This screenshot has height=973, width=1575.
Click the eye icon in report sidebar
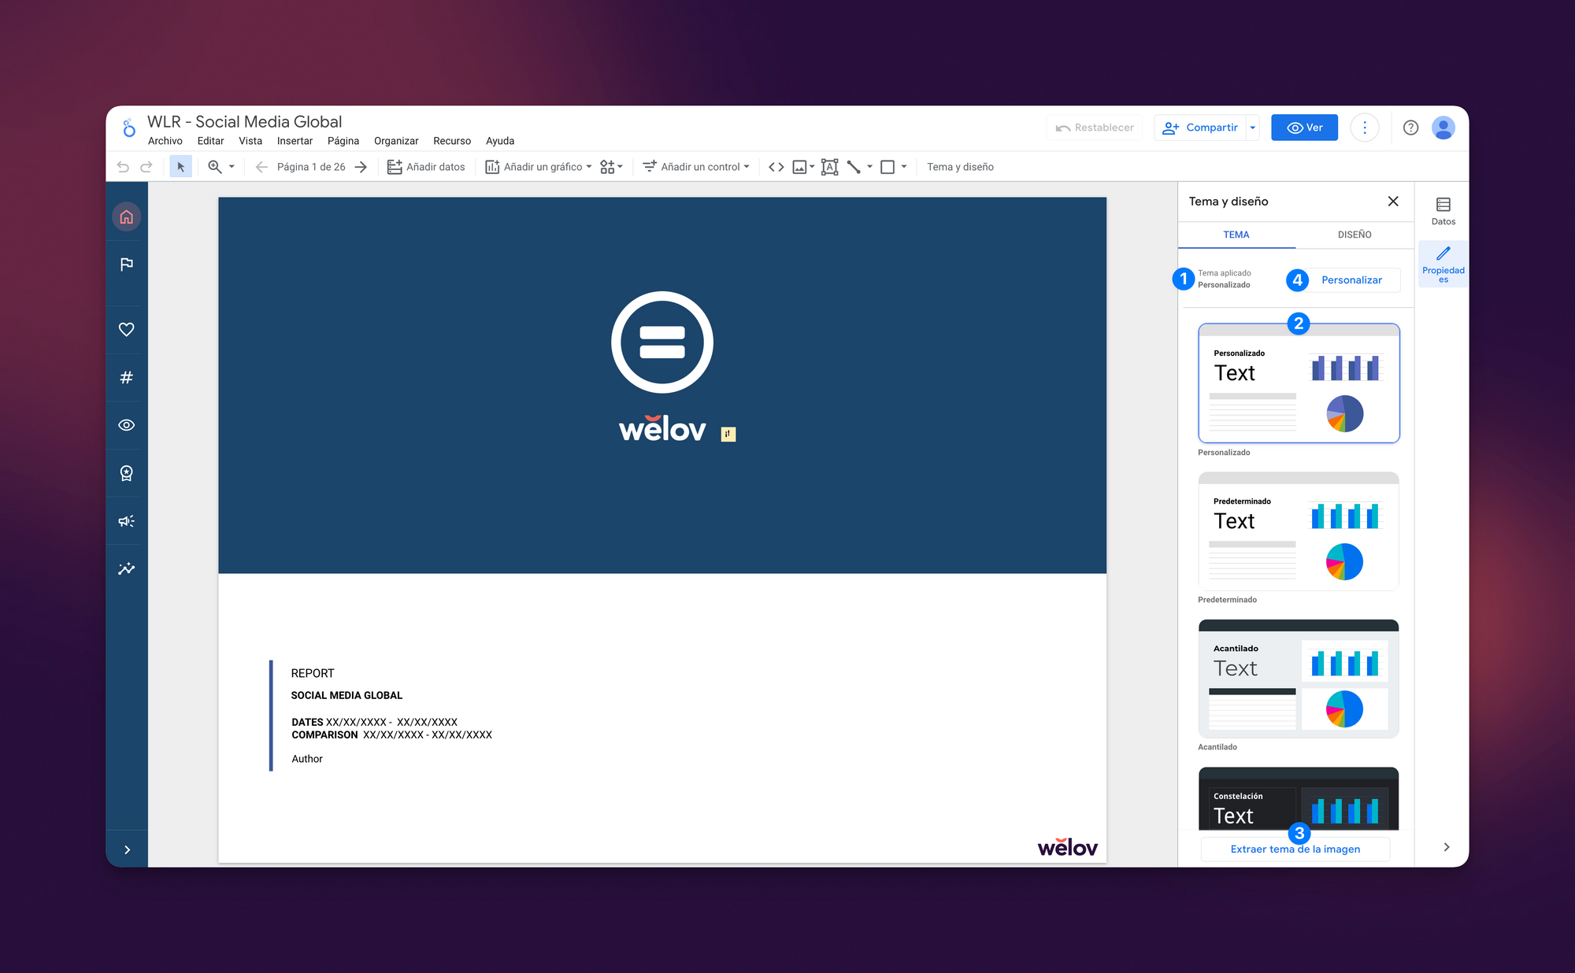pyautogui.click(x=127, y=425)
